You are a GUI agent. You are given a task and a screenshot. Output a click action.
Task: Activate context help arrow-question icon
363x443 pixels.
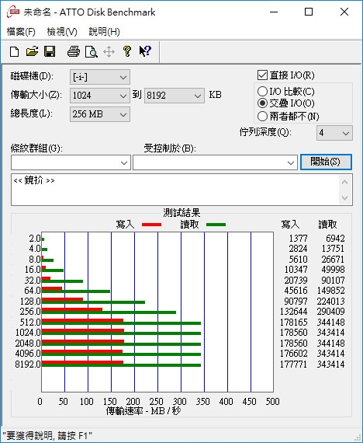coord(145,51)
